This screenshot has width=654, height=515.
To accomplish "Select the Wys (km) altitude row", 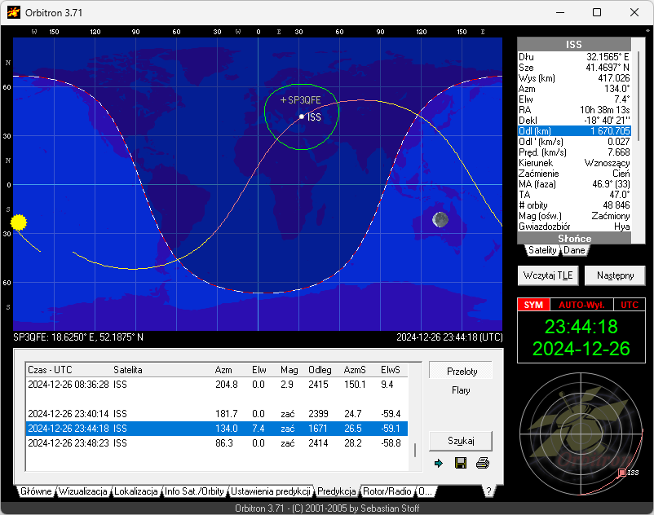I will click(x=574, y=78).
